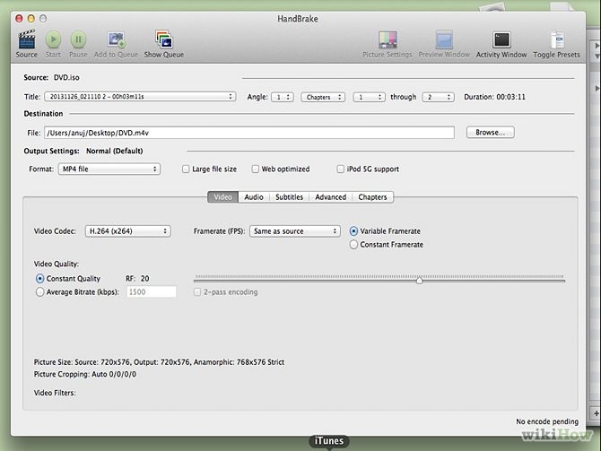This screenshot has height=451, width=601.
Task: Open the Video Codec dropdown
Action: 127,231
